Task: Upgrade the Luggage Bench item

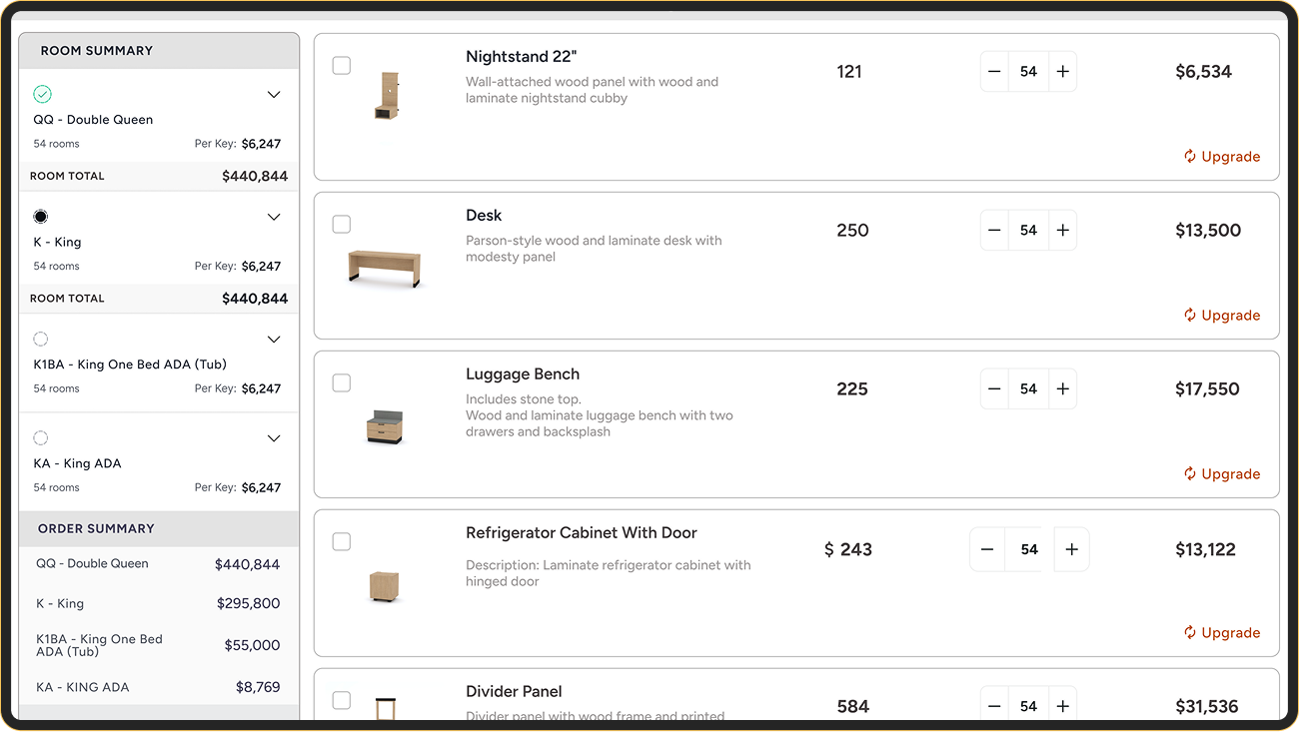Action: pos(1221,474)
